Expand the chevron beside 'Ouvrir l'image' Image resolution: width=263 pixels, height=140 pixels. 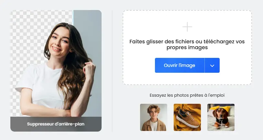pos(212,65)
